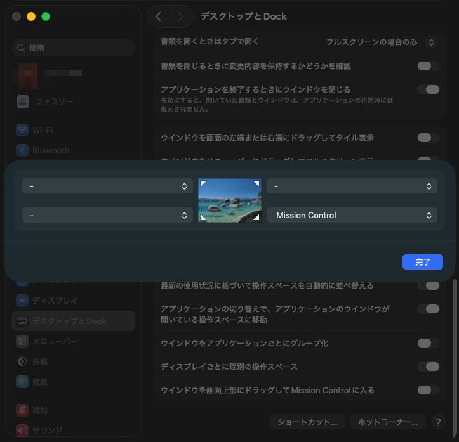Select the ディスプレイ display icon

[x=23, y=301]
